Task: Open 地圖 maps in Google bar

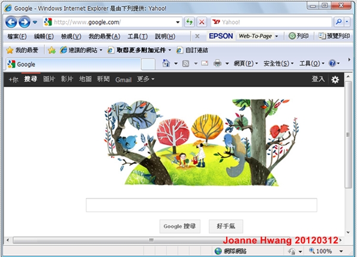Action: click(x=85, y=79)
